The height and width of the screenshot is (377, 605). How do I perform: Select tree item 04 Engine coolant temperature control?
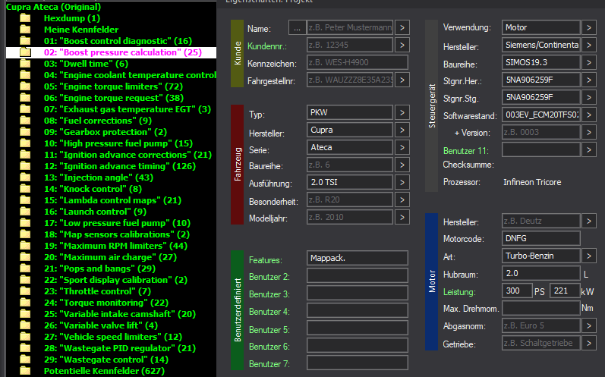[130, 75]
